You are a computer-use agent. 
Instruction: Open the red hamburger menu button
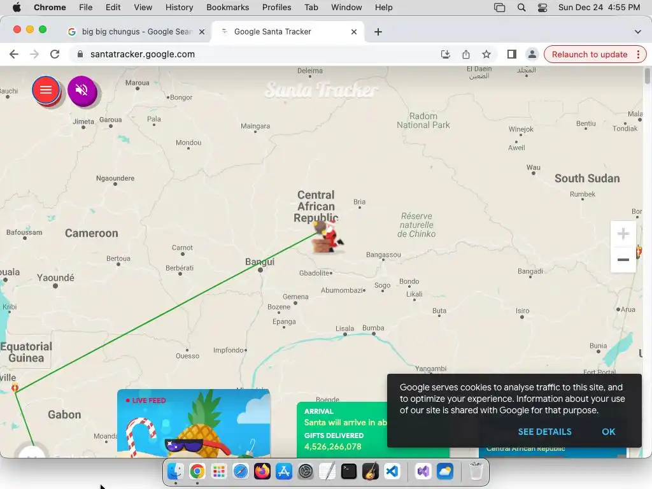(46, 90)
